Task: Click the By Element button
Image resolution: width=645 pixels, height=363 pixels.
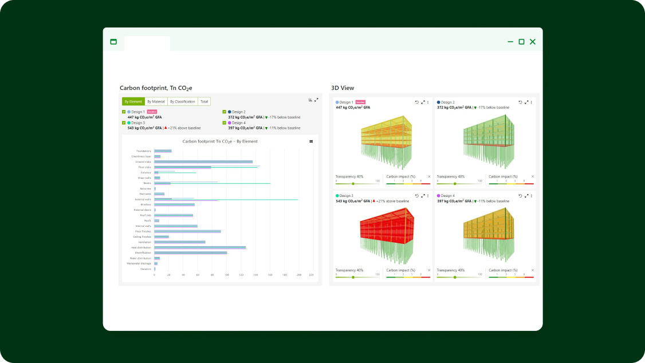Action: tap(133, 101)
